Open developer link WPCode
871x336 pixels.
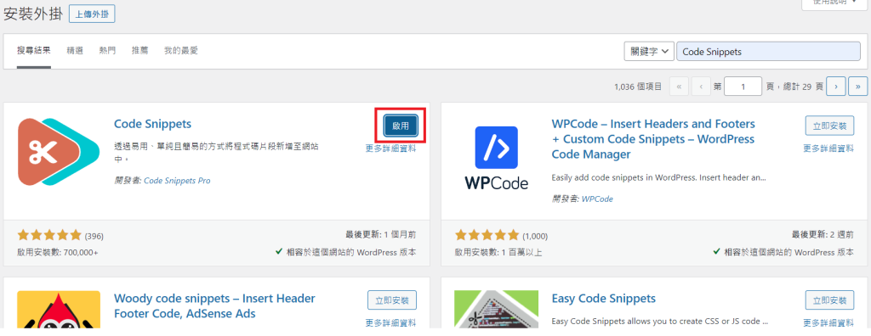click(597, 199)
